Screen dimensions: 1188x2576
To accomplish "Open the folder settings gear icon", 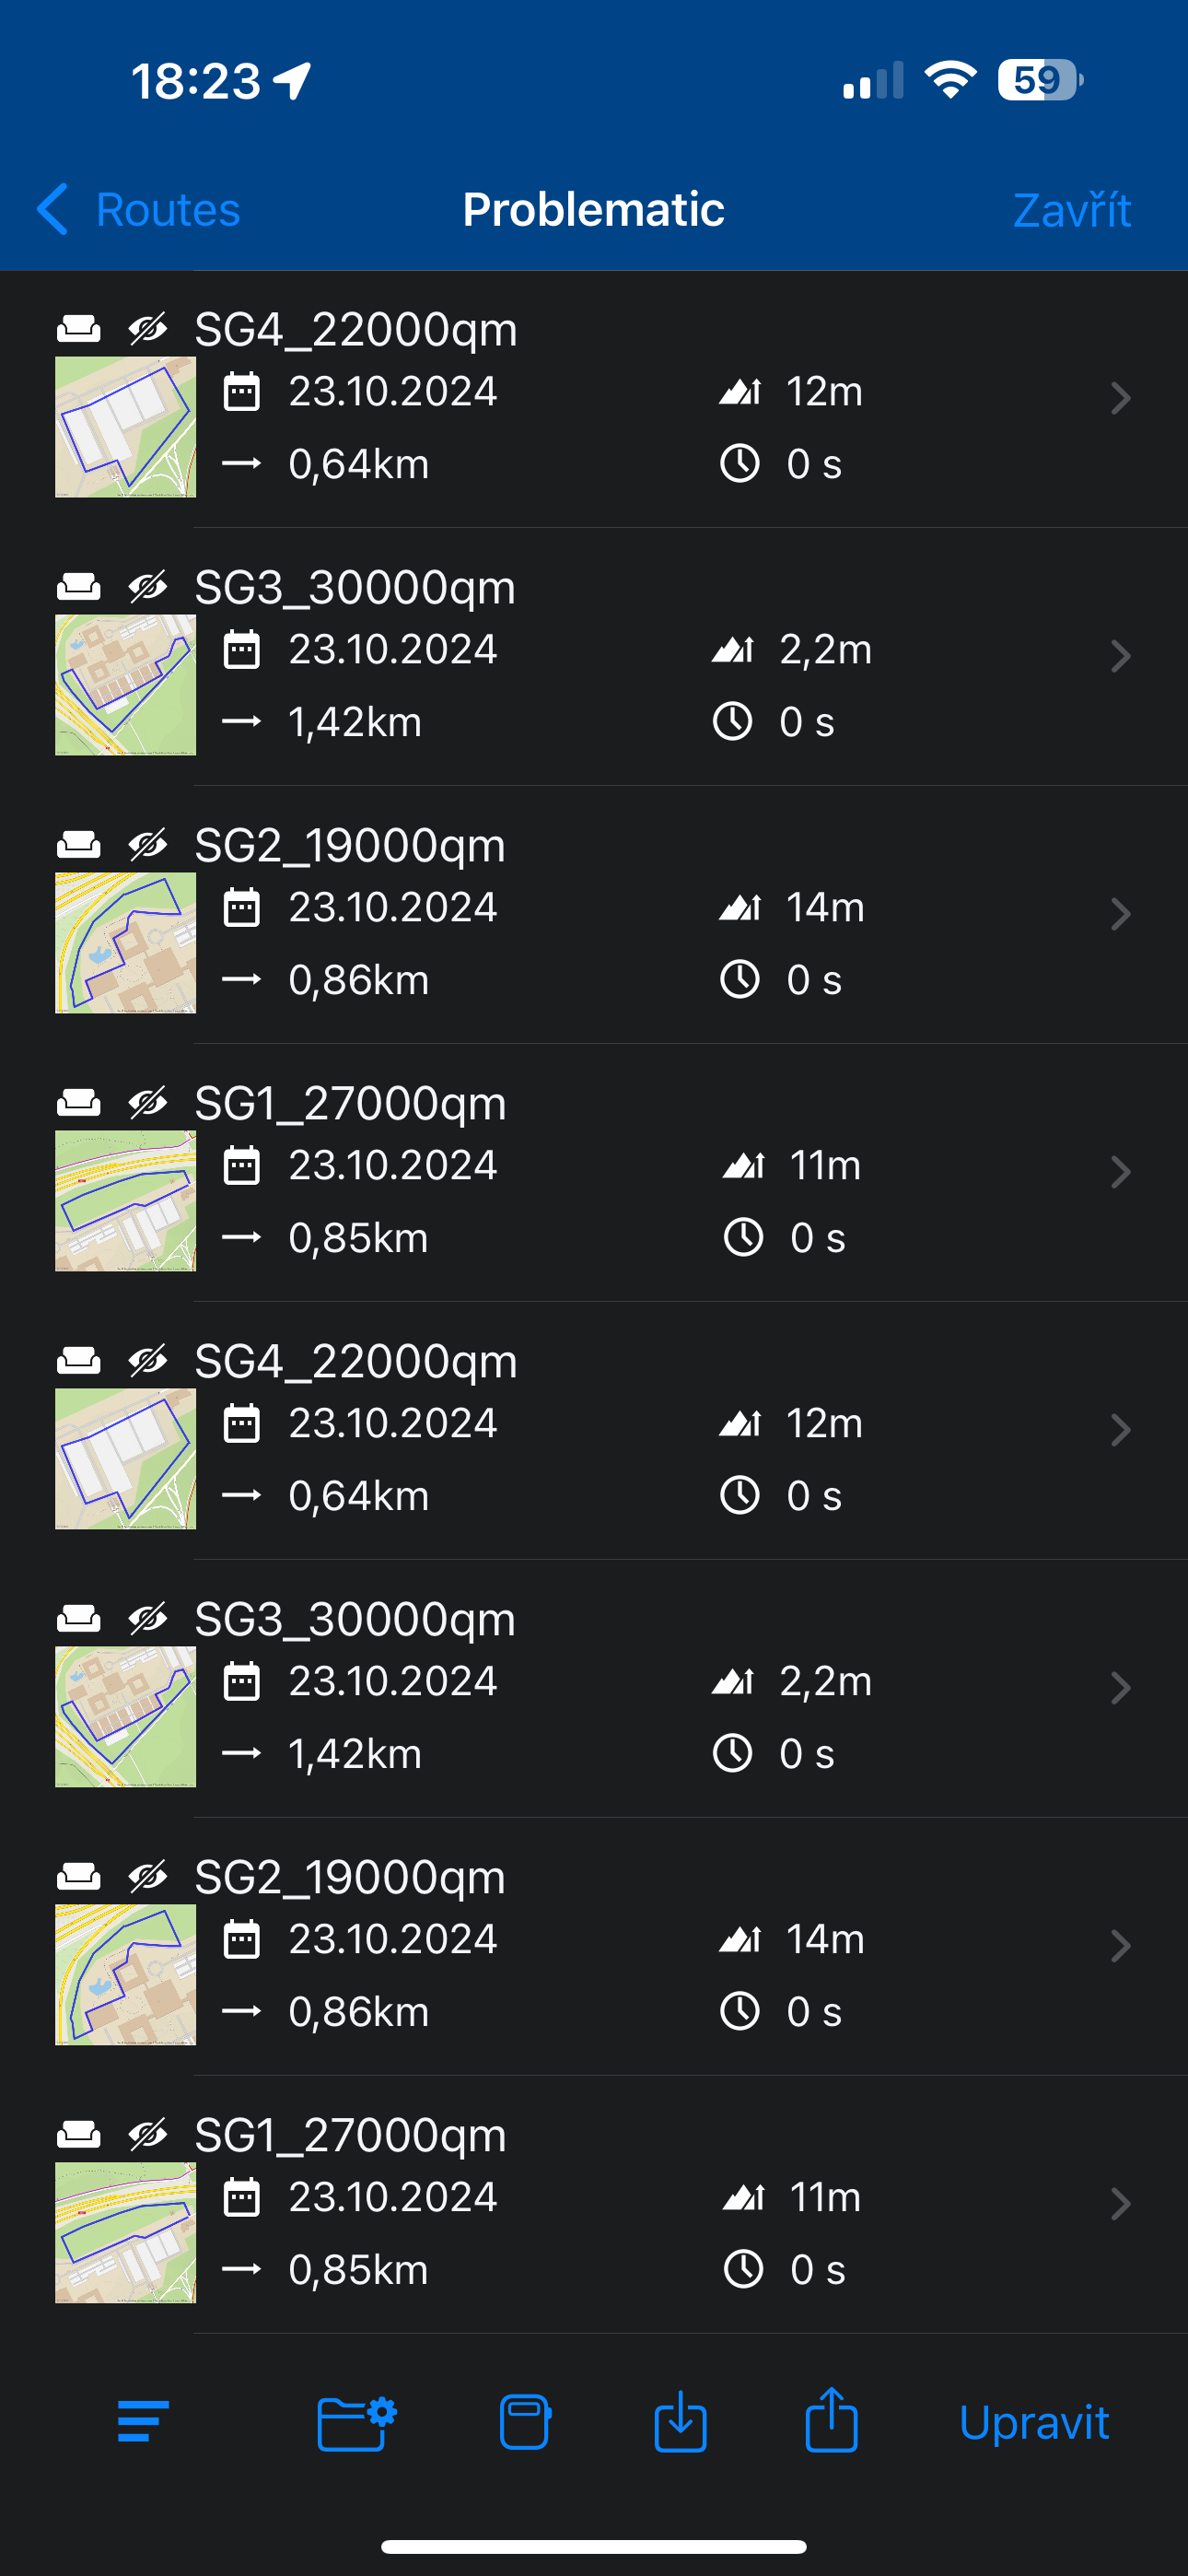I will pos(356,2422).
